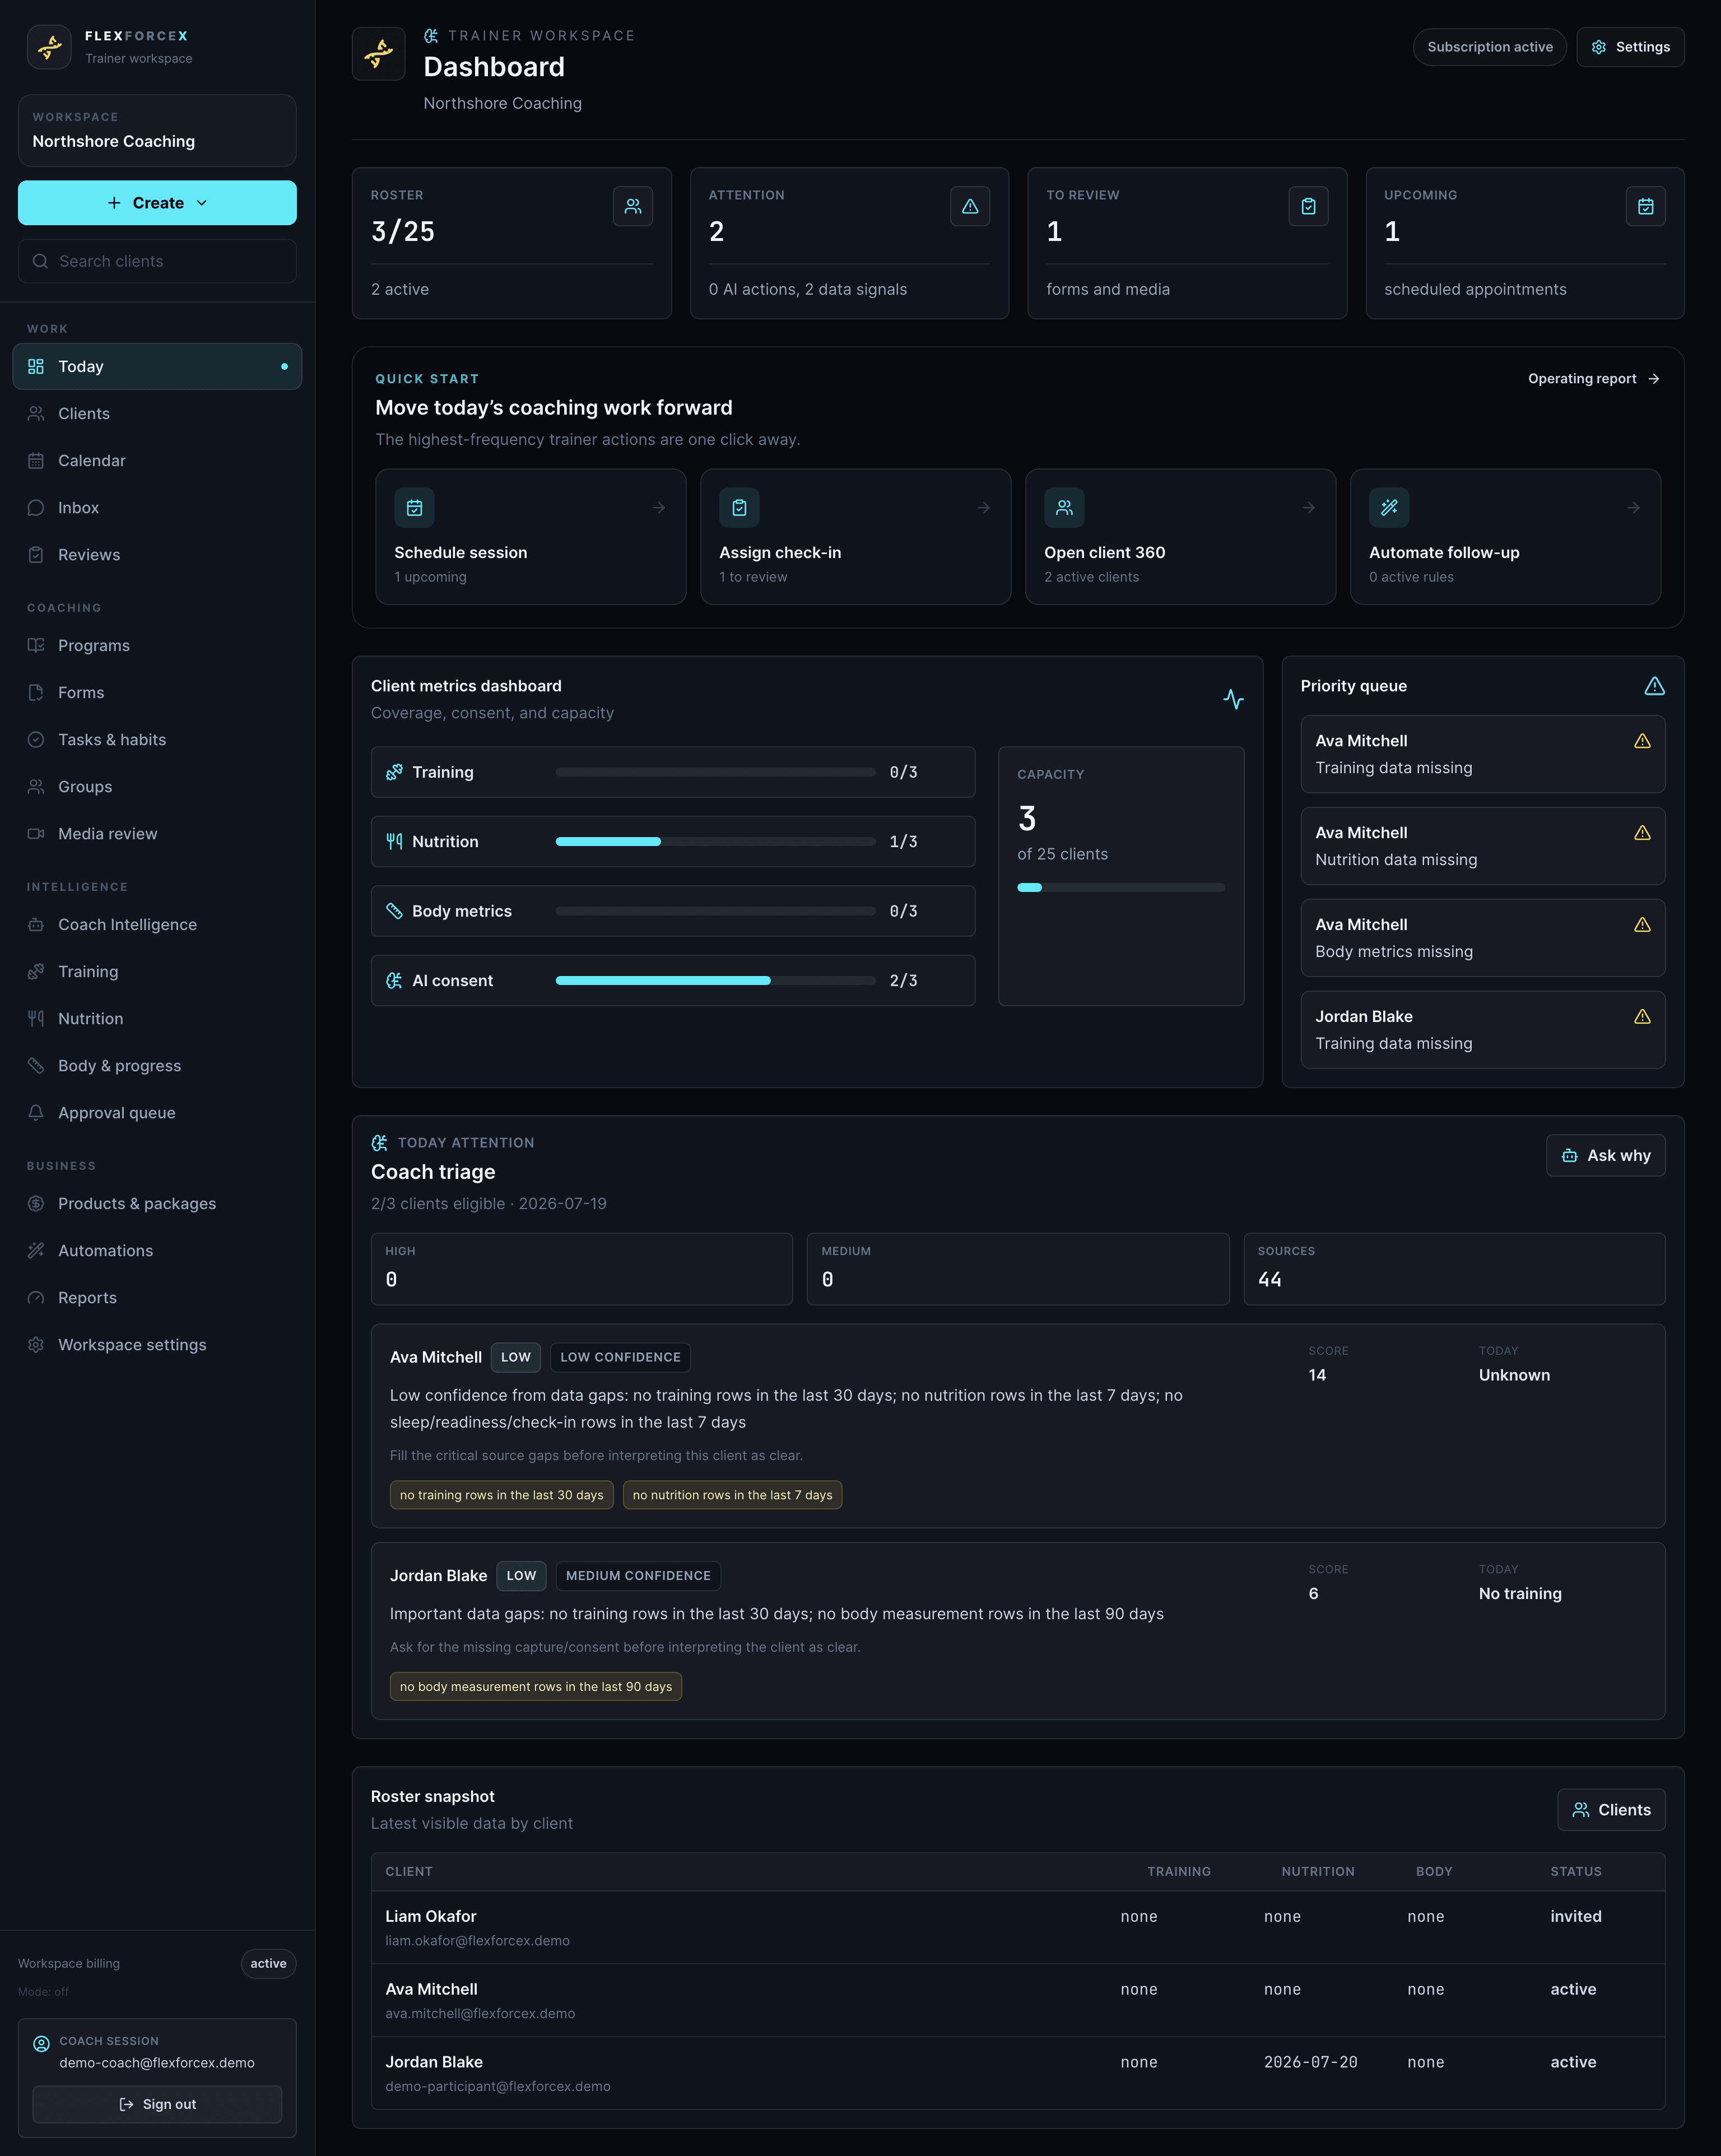Open Calendar from the sidebar
1721x2156 pixels.
pyautogui.click(x=157, y=461)
